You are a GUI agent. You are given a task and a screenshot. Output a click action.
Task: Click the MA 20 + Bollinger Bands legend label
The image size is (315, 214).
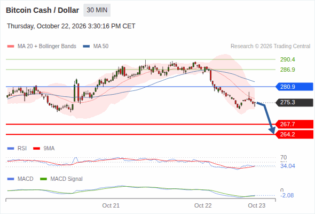(47, 47)
